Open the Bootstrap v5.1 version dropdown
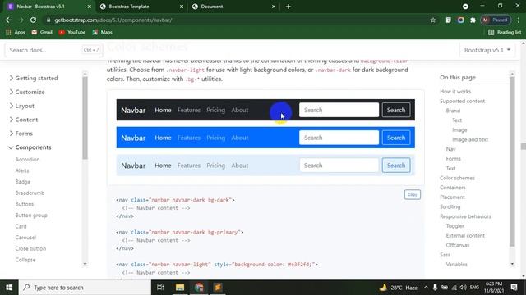The width and height of the screenshot is (526, 295). pos(487,50)
